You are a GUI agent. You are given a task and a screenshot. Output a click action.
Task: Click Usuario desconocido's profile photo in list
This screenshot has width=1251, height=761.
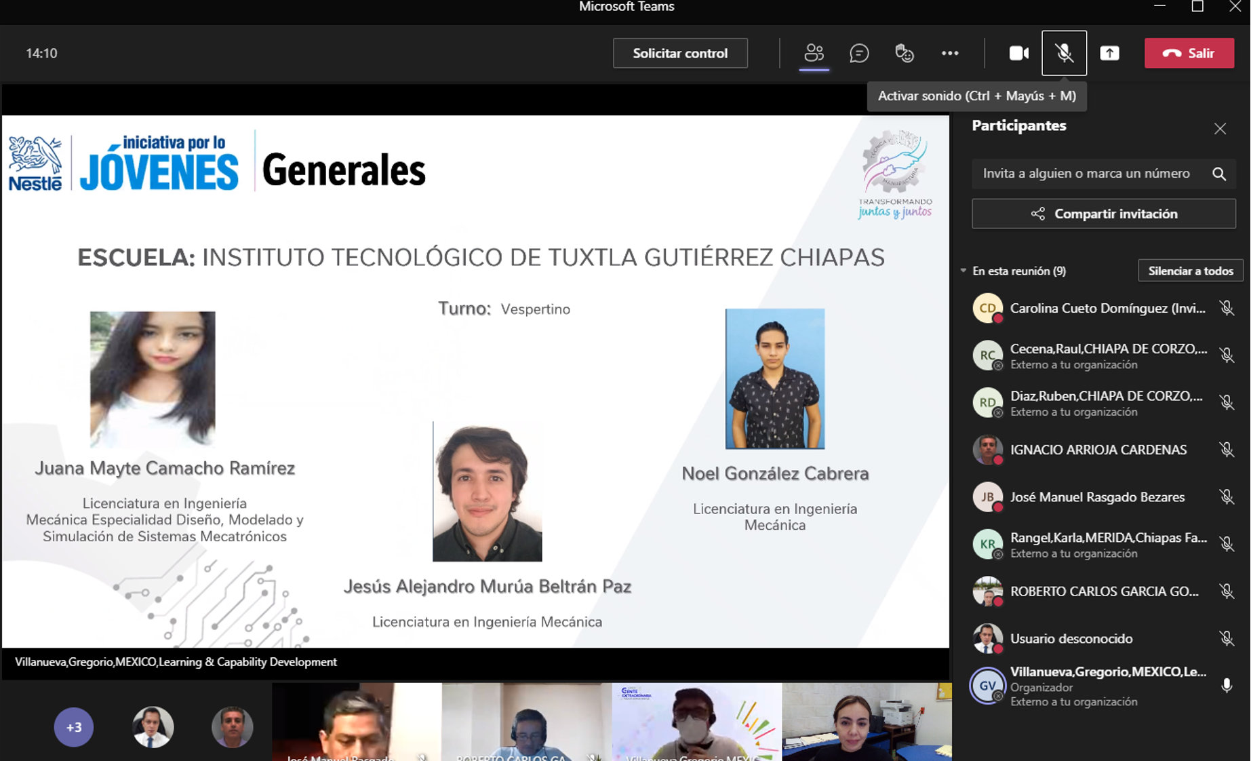click(987, 638)
